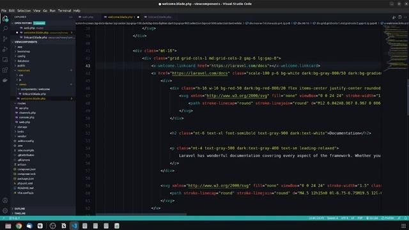Expand the vendor folder
The width and height of the screenshot is (409, 230).
22,136
